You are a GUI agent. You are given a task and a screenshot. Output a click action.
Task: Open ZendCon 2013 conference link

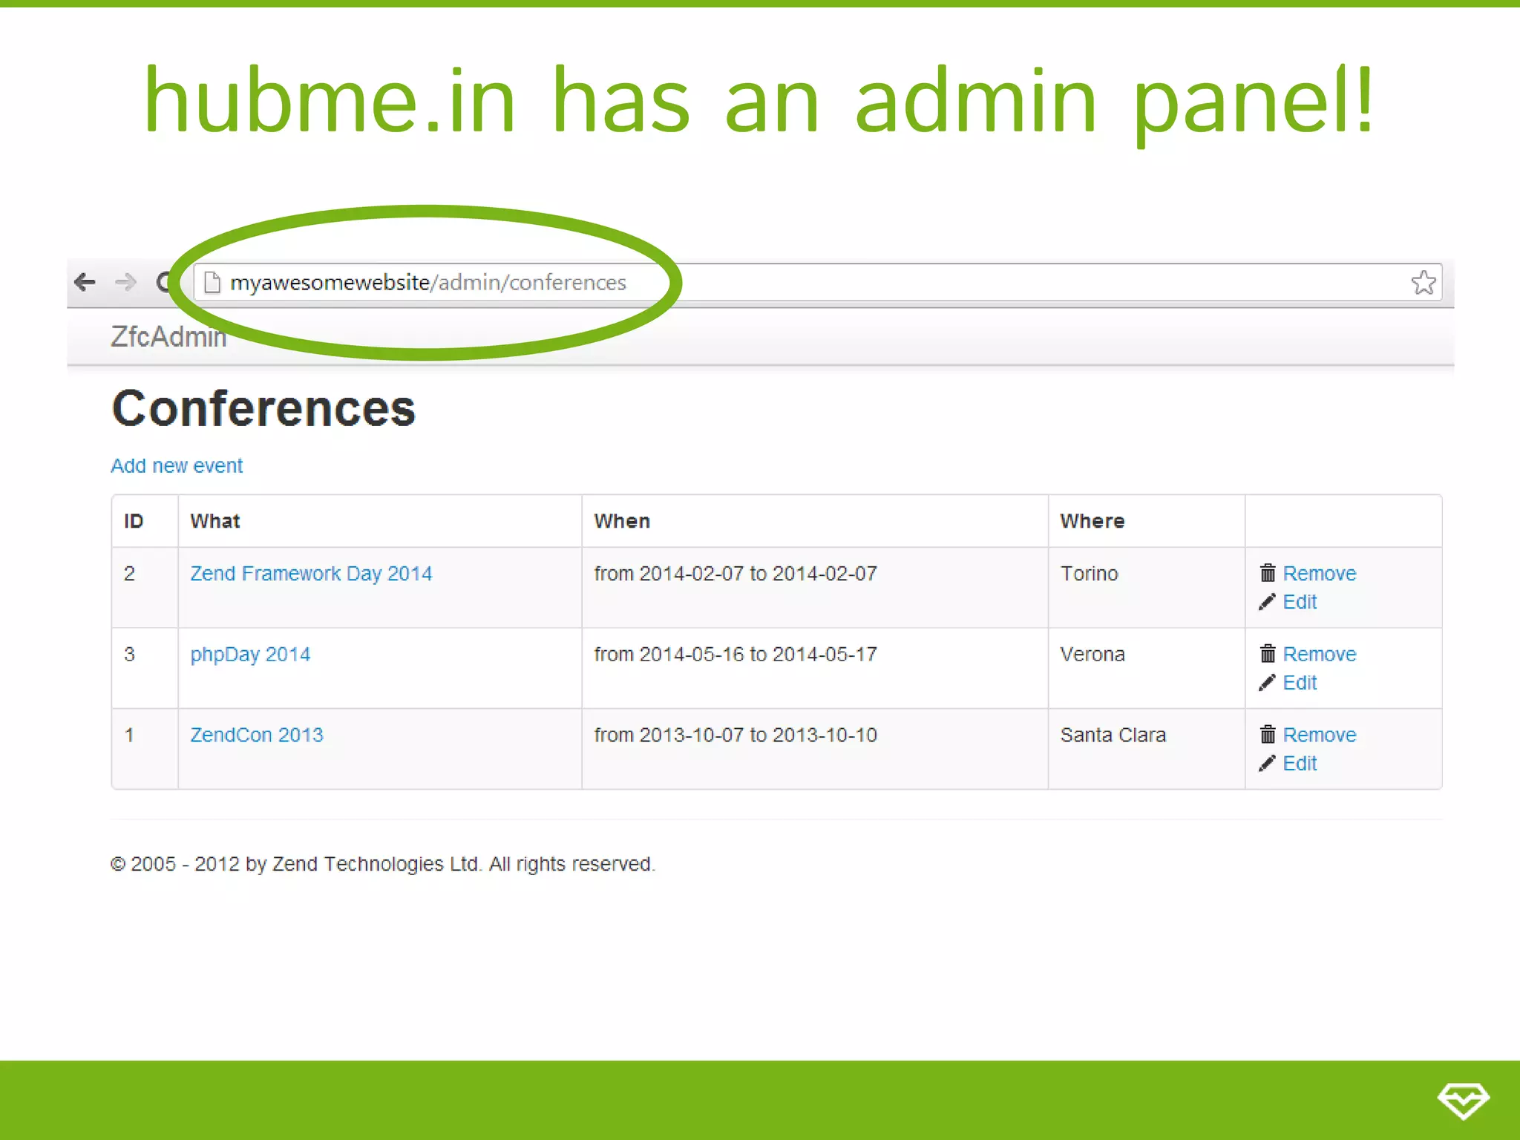click(257, 735)
